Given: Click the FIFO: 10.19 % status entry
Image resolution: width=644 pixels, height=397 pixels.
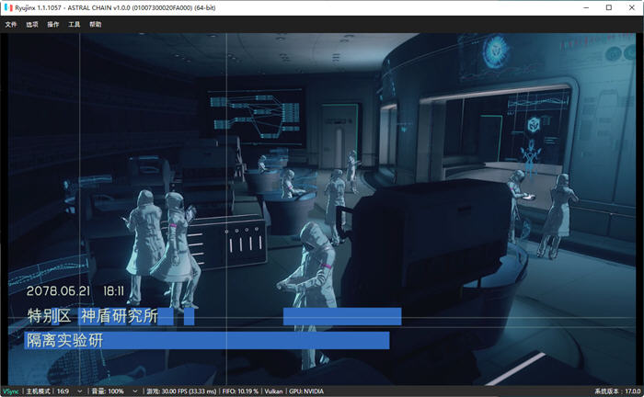Looking at the screenshot, I should click(x=240, y=391).
